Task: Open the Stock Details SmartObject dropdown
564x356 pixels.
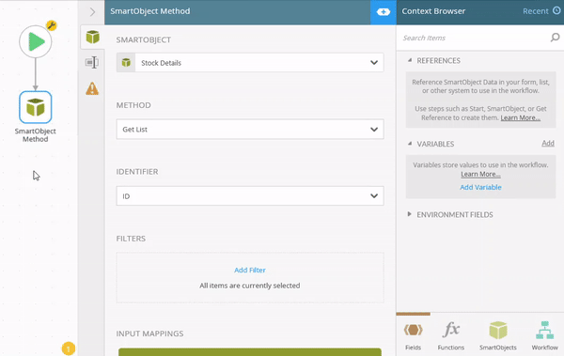Action: click(250, 63)
